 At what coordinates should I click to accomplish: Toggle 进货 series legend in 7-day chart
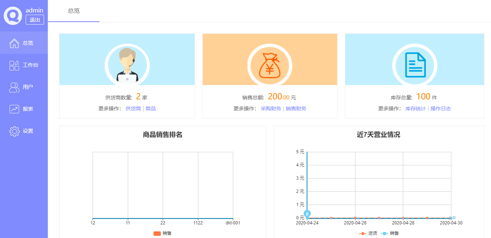[368, 233]
